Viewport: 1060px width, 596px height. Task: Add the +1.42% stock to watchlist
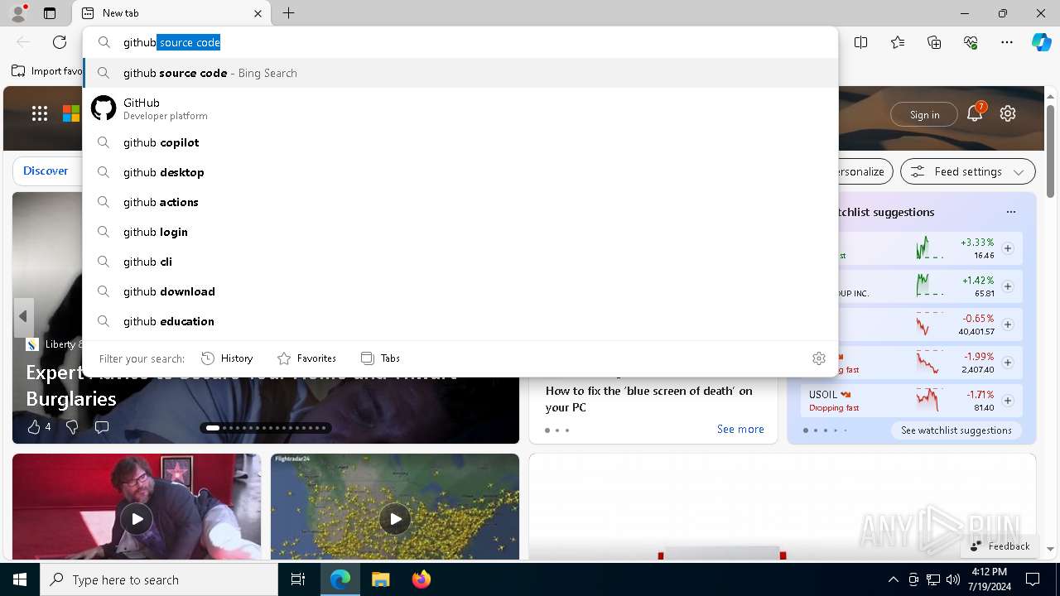coord(1008,286)
